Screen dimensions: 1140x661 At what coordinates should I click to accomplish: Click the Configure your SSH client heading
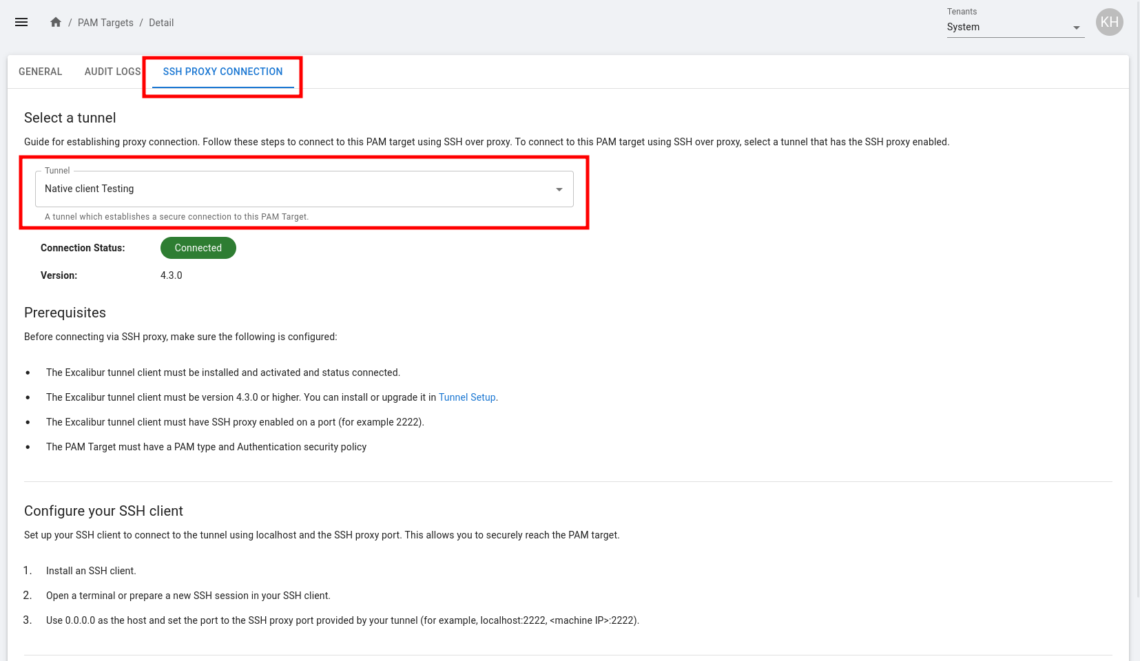click(x=103, y=511)
